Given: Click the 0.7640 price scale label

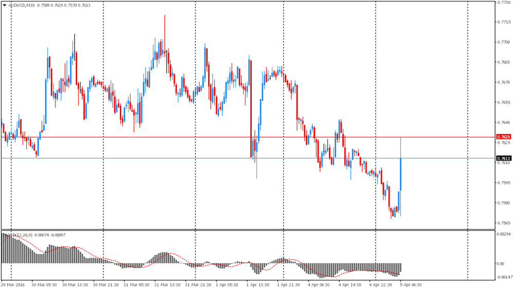Looking at the screenshot, I should [x=504, y=123].
